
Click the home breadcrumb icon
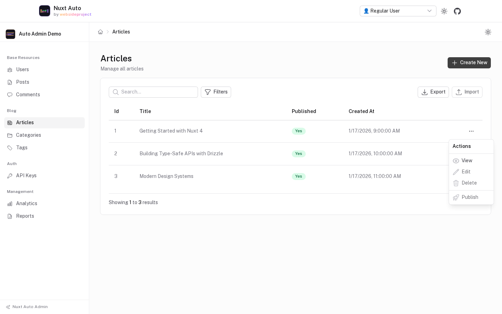tap(100, 32)
